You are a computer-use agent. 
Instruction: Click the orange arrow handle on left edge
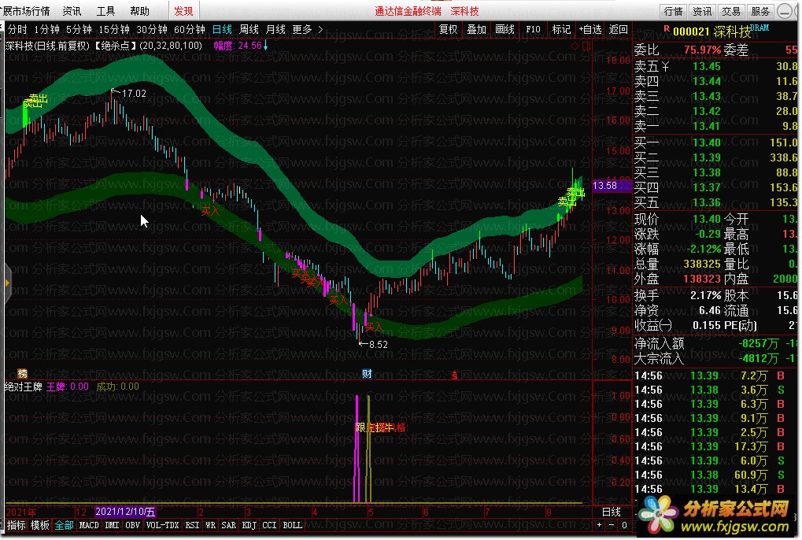pos(7,283)
